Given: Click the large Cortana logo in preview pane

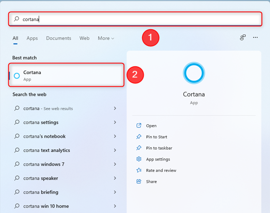Looking at the screenshot, I should point(194,73).
